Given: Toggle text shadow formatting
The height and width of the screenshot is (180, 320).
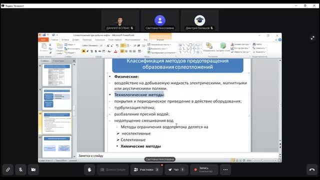Looking at the screenshot, I should (95, 51).
